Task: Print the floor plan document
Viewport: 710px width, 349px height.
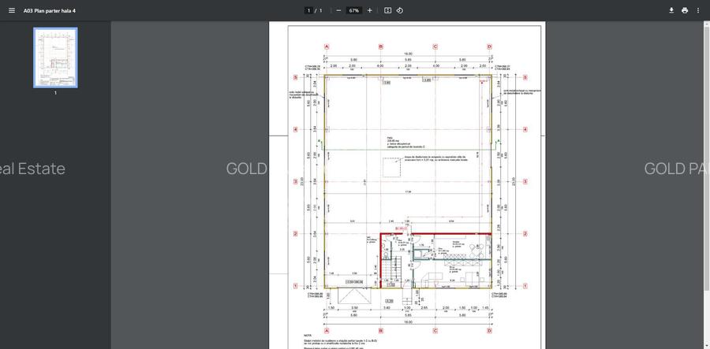Action: 685,10
